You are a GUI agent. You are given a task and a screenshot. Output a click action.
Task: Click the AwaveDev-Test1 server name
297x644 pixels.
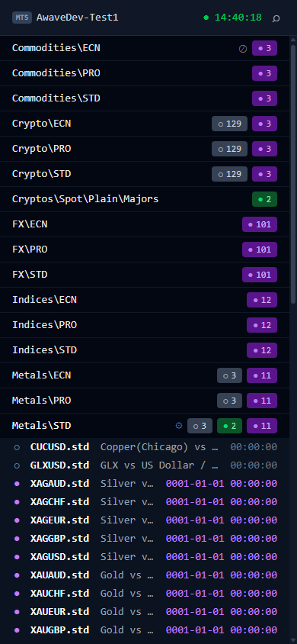[78, 18]
